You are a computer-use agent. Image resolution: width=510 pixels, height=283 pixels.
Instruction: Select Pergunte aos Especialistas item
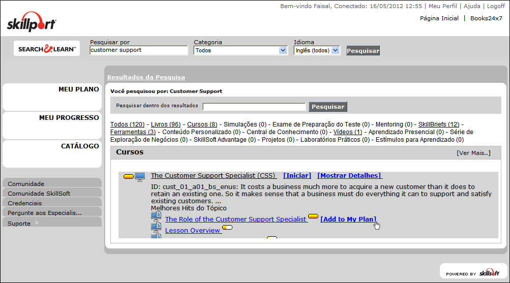click(52, 212)
